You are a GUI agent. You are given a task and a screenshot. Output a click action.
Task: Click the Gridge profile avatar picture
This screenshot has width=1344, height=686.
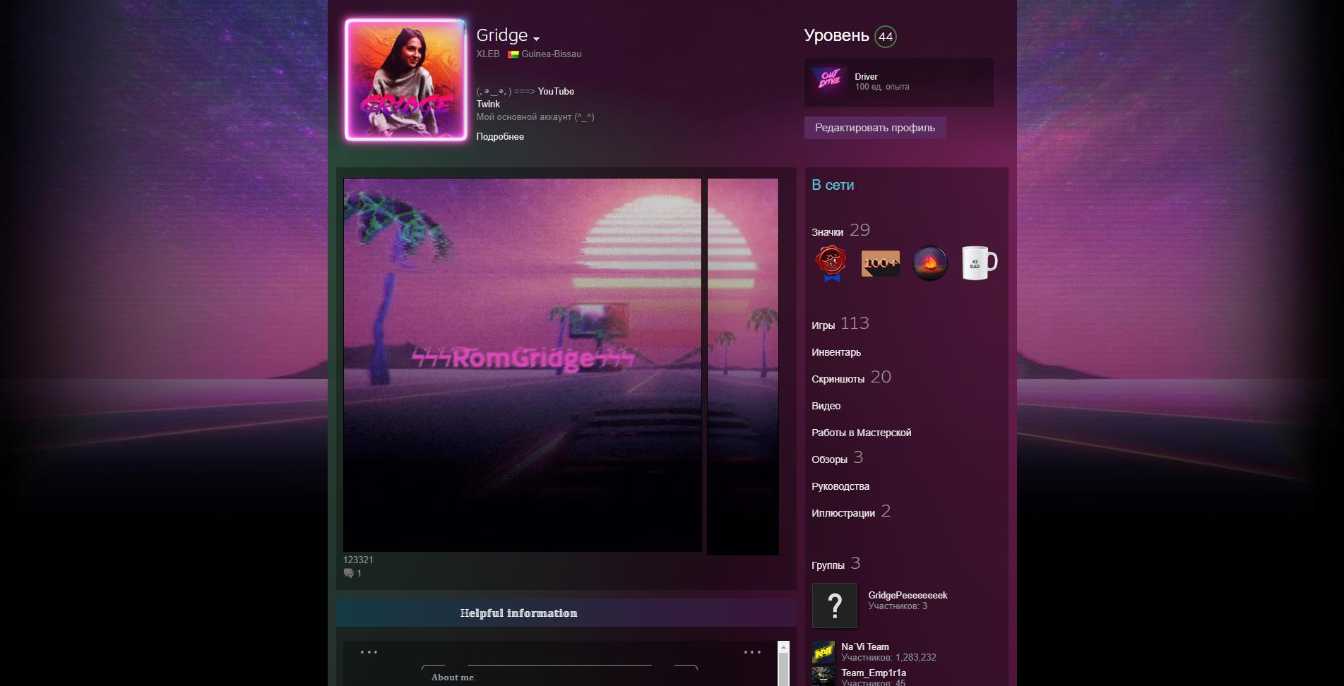(406, 80)
